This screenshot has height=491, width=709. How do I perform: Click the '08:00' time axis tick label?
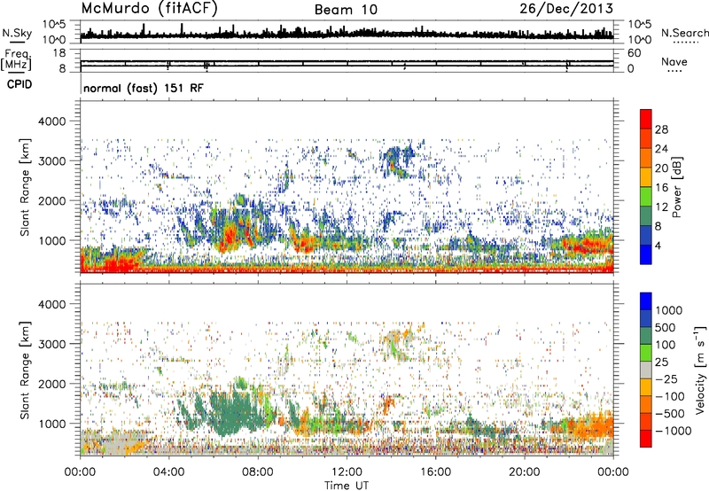258,472
